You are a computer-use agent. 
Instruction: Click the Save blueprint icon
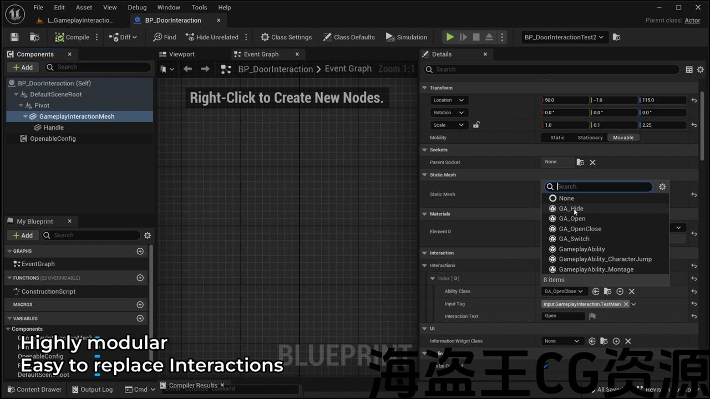(14, 37)
